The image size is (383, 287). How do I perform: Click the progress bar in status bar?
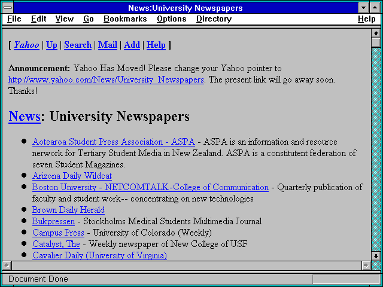point(346,279)
